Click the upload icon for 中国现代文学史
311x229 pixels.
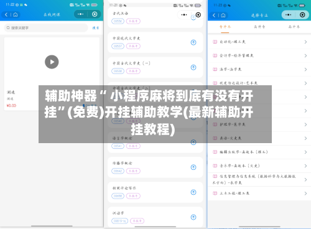193,42
